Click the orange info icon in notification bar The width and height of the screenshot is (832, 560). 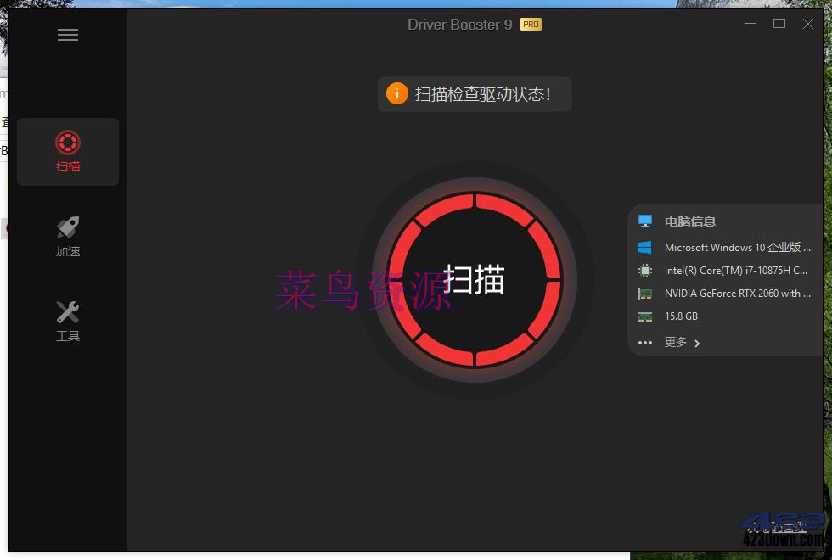click(397, 93)
